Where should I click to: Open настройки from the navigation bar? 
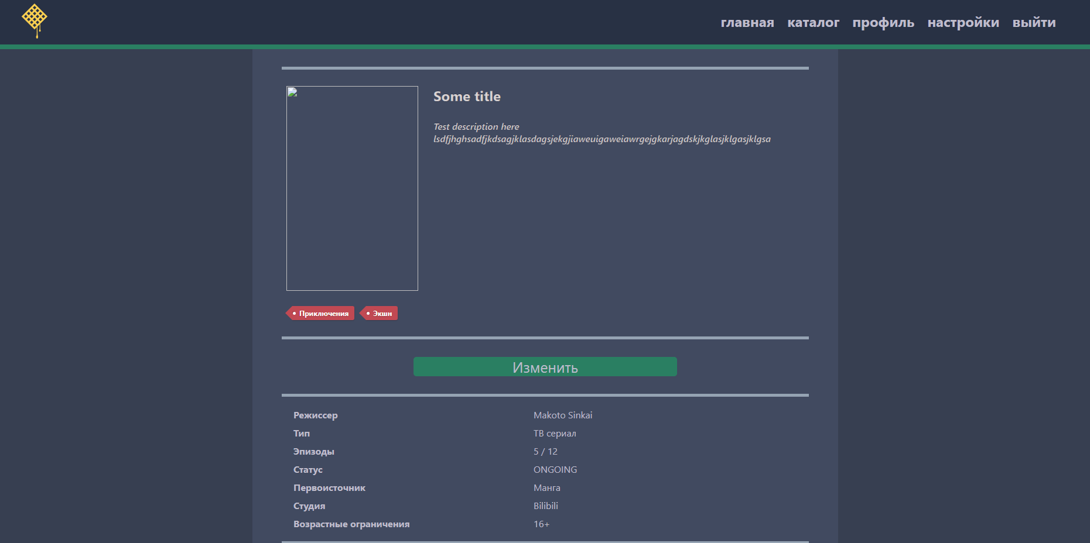(x=963, y=22)
